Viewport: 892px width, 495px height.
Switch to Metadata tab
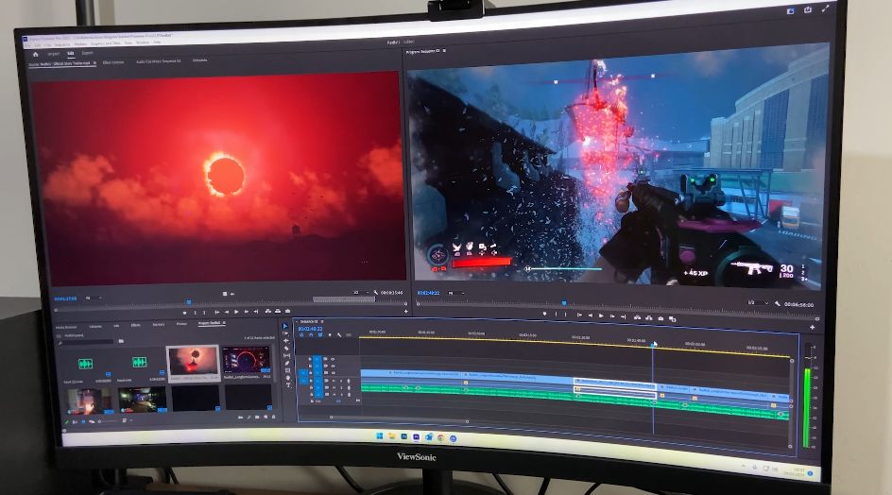(x=199, y=60)
